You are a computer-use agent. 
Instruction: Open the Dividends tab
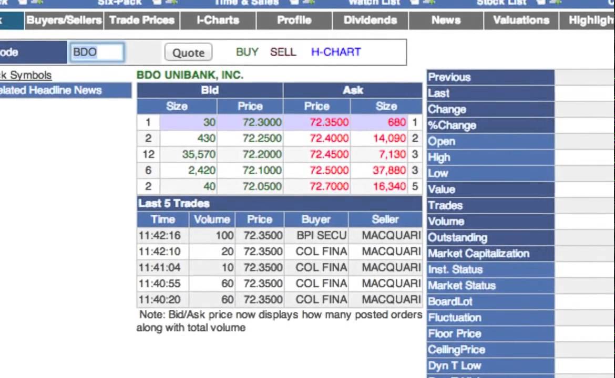click(370, 20)
